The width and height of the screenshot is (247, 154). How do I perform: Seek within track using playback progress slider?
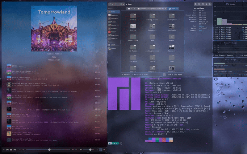(48, 150)
